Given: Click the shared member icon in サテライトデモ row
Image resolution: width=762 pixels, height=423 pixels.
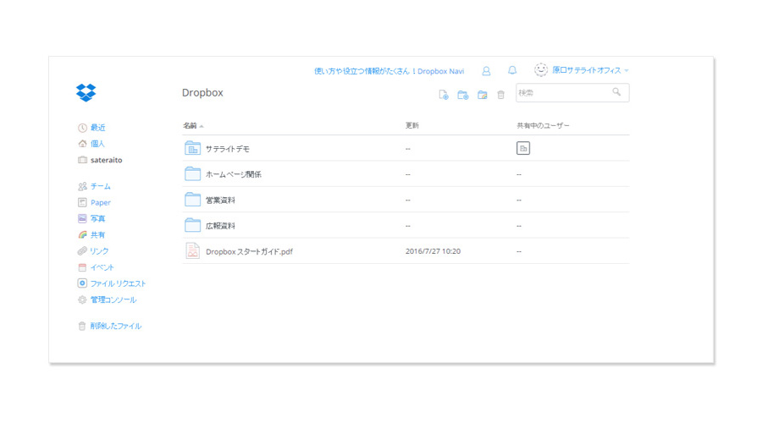Looking at the screenshot, I should [x=523, y=148].
